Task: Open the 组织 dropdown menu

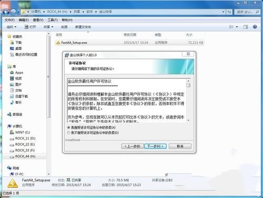Action: coord(12,27)
